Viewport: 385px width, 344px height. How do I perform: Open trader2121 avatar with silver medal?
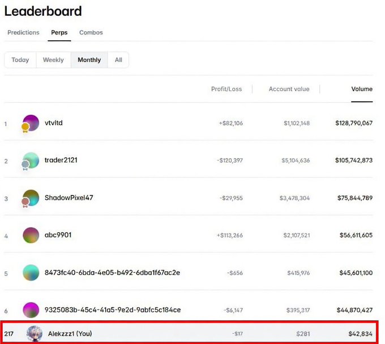tap(30, 161)
